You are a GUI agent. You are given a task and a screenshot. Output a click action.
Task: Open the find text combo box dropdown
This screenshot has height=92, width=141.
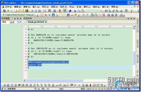(101, 11)
